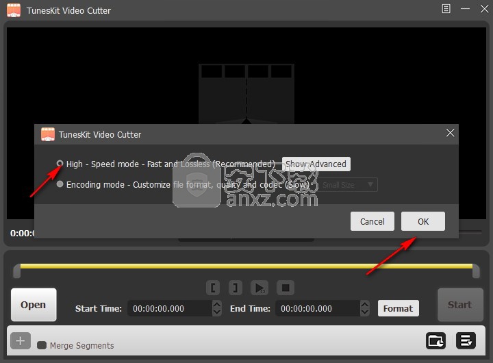Open the main window menu icon
493x363 pixels.
coord(446,8)
